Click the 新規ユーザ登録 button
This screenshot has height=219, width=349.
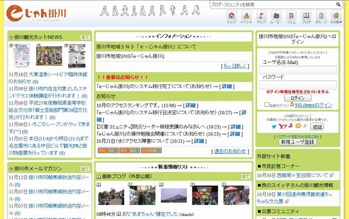298,142
